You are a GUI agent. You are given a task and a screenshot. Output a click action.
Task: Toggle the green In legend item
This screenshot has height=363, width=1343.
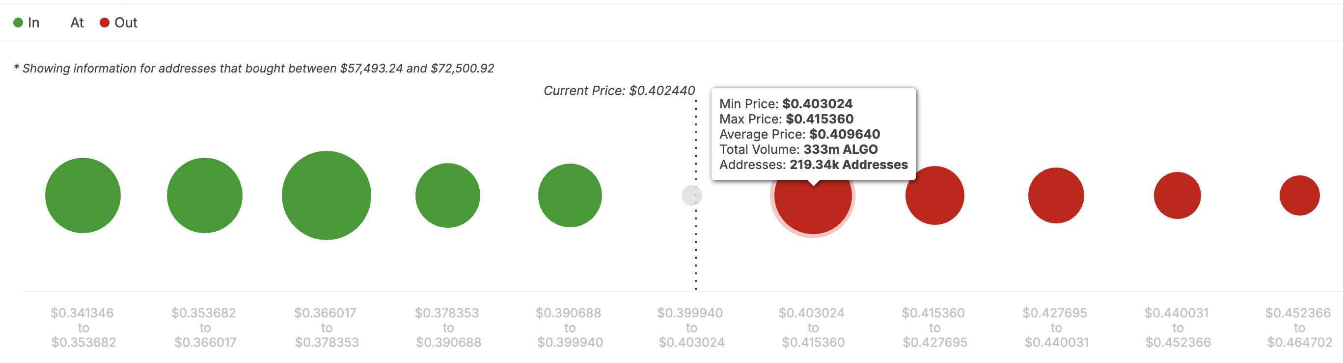tap(27, 23)
